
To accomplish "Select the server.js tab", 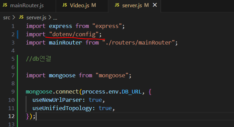I will [x=132, y=6].
